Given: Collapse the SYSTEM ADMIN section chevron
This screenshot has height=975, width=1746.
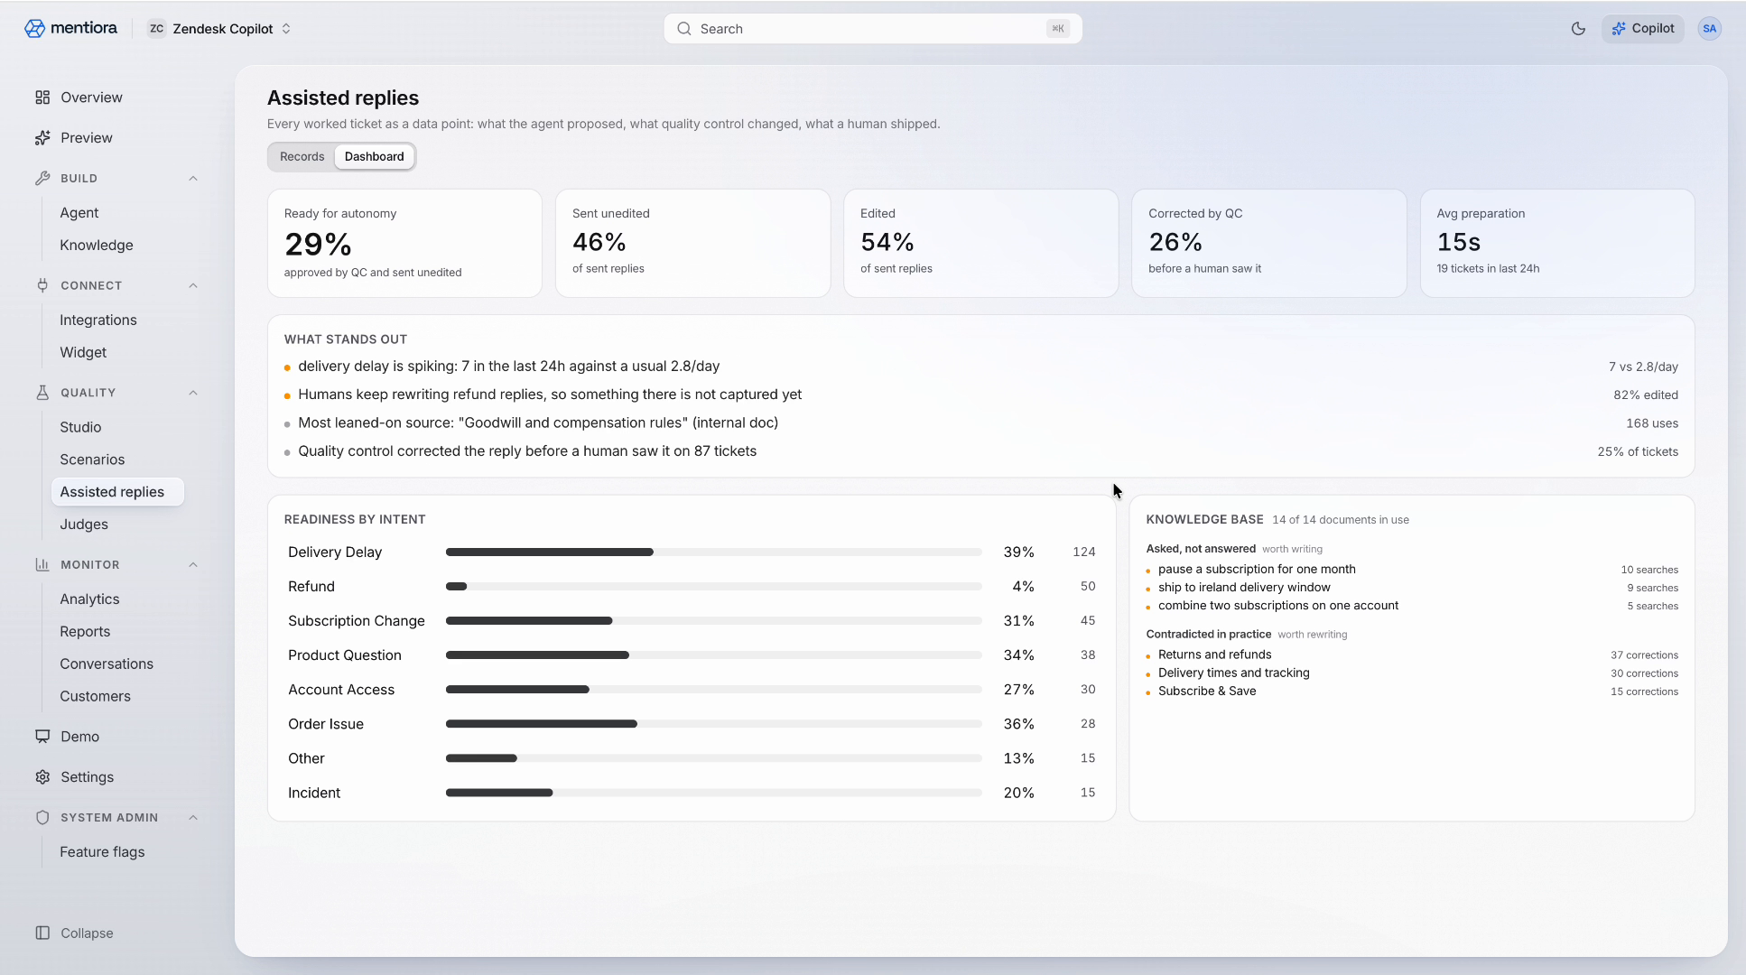Looking at the screenshot, I should pyautogui.click(x=193, y=818).
